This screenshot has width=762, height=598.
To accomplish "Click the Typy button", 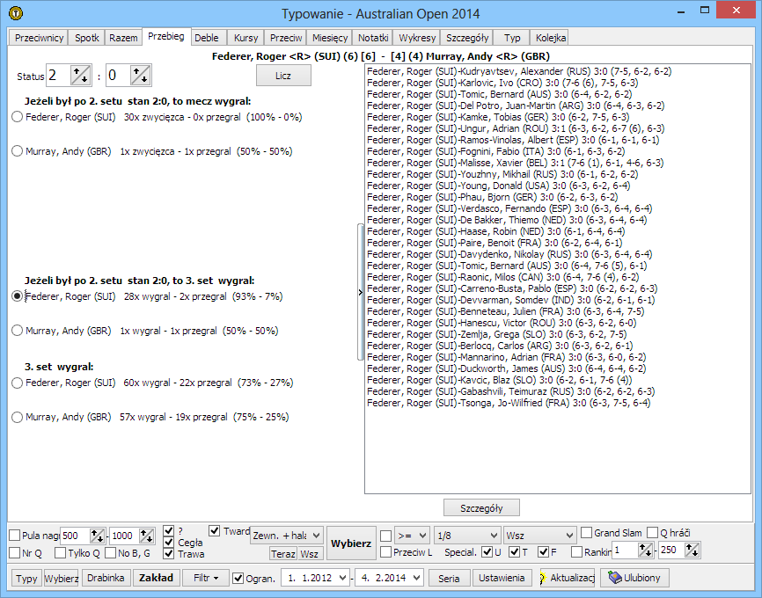I will click(26, 578).
